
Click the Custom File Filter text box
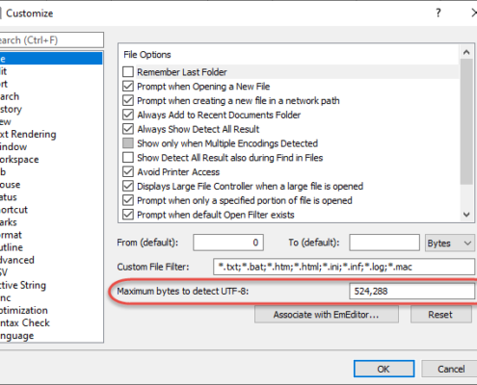click(344, 267)
